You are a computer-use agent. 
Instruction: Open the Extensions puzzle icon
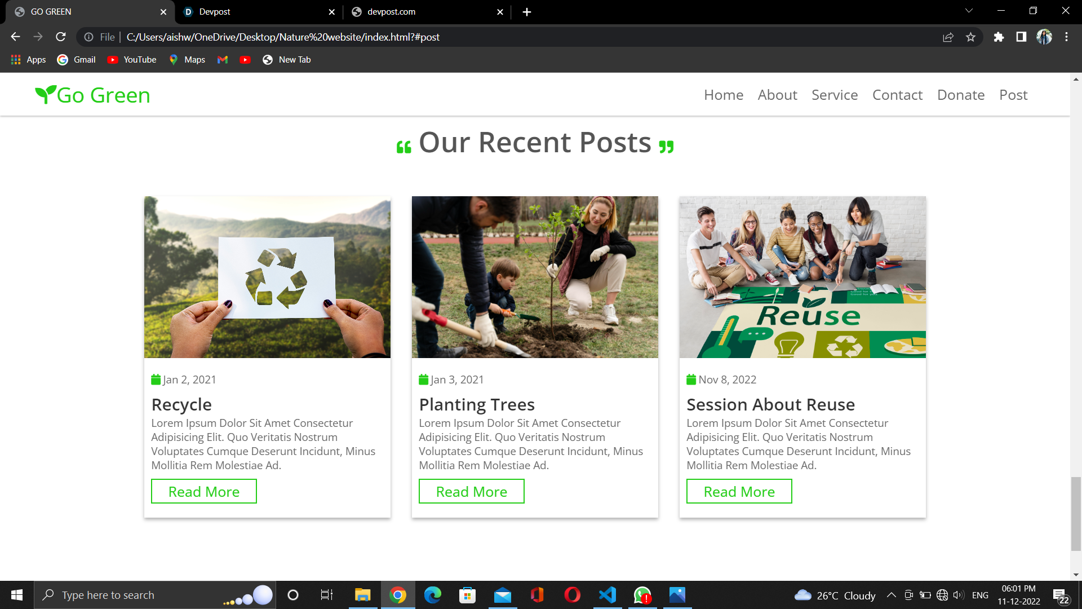tap(999, 37)
